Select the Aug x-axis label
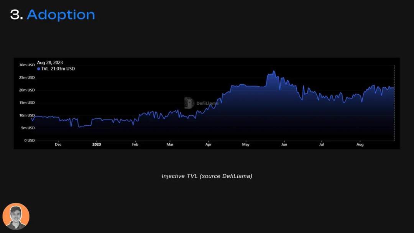414x233 pixels. [x=360, y=144]
